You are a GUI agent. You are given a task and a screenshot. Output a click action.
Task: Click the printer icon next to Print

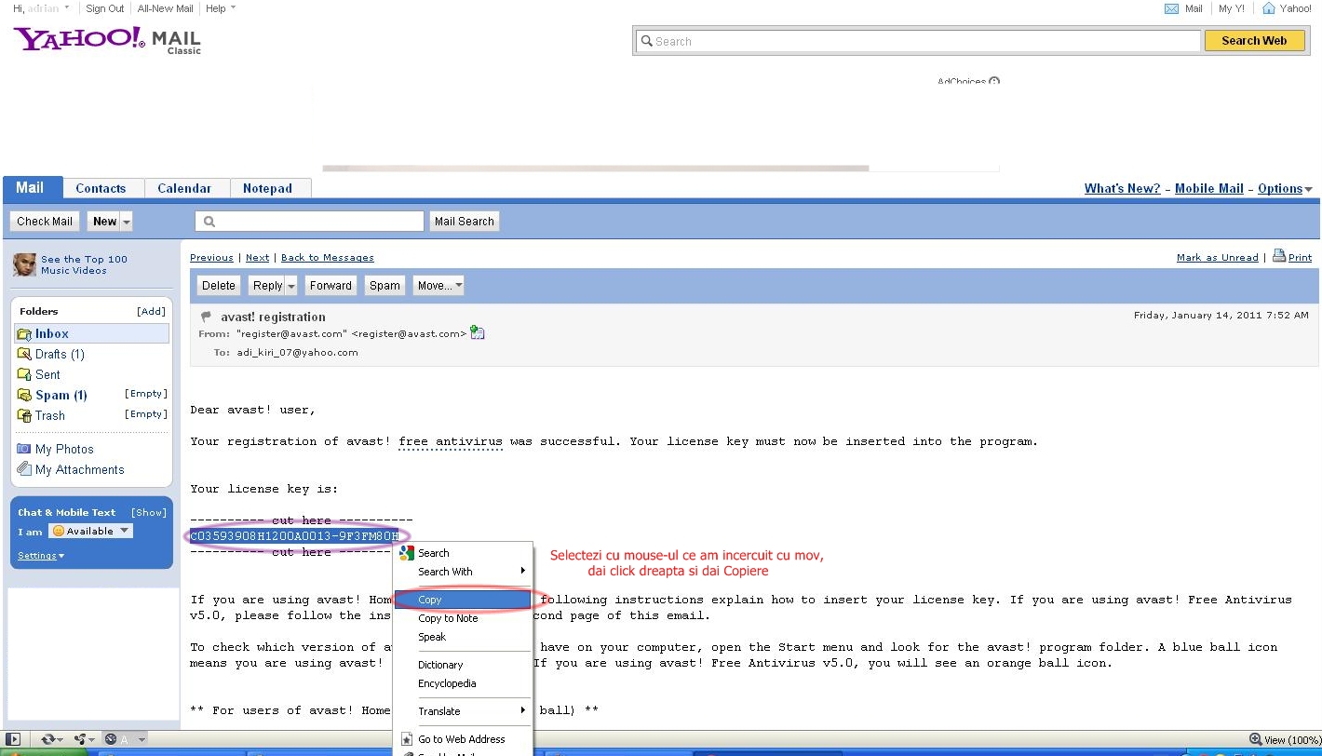tap(1279, 256)
